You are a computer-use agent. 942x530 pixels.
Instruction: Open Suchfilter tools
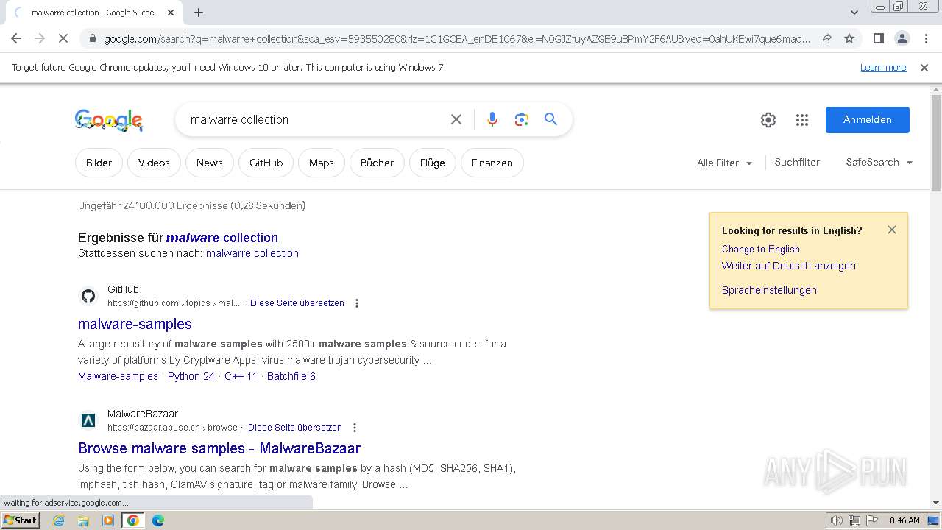797,162
